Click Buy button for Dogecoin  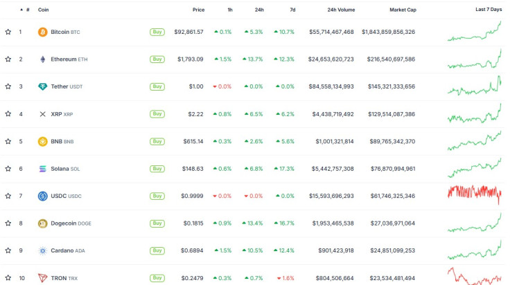point(157,223)
